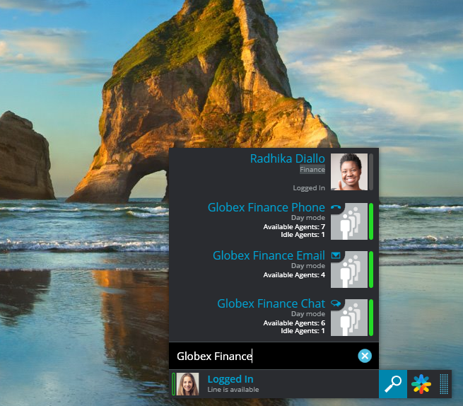The width and height of the screenshot is (463, 406).
Task: Click the green status bar beside Email queue
Action: [x=371, y=269]
